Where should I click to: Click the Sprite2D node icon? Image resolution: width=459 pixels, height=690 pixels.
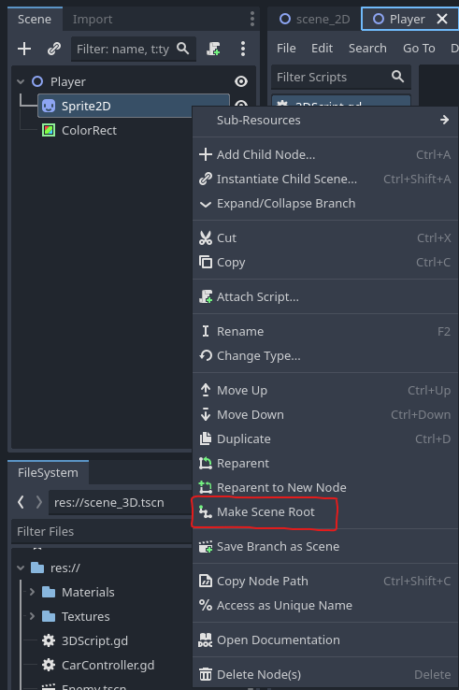(49, 106)
